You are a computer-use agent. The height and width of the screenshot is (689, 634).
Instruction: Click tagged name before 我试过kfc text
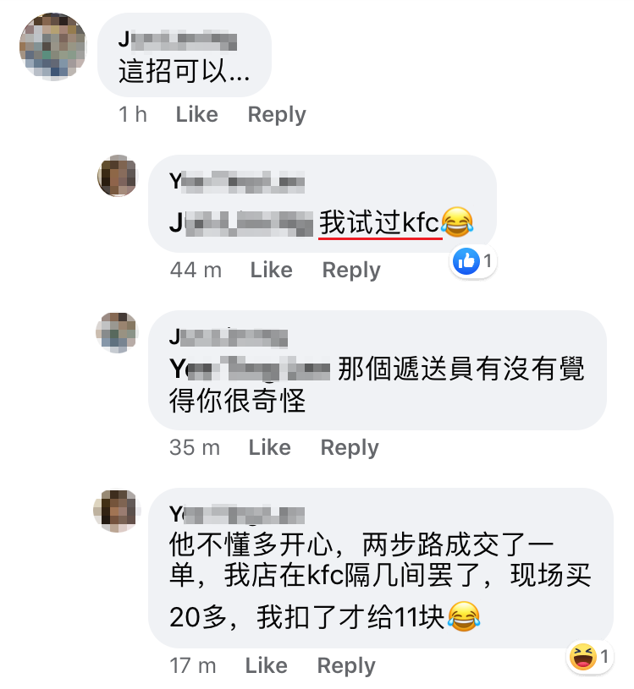pyautogui.click(x=241, y=223)
